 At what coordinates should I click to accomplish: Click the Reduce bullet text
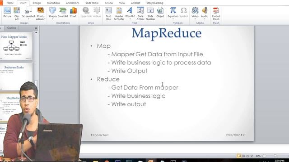click(108, 79)
